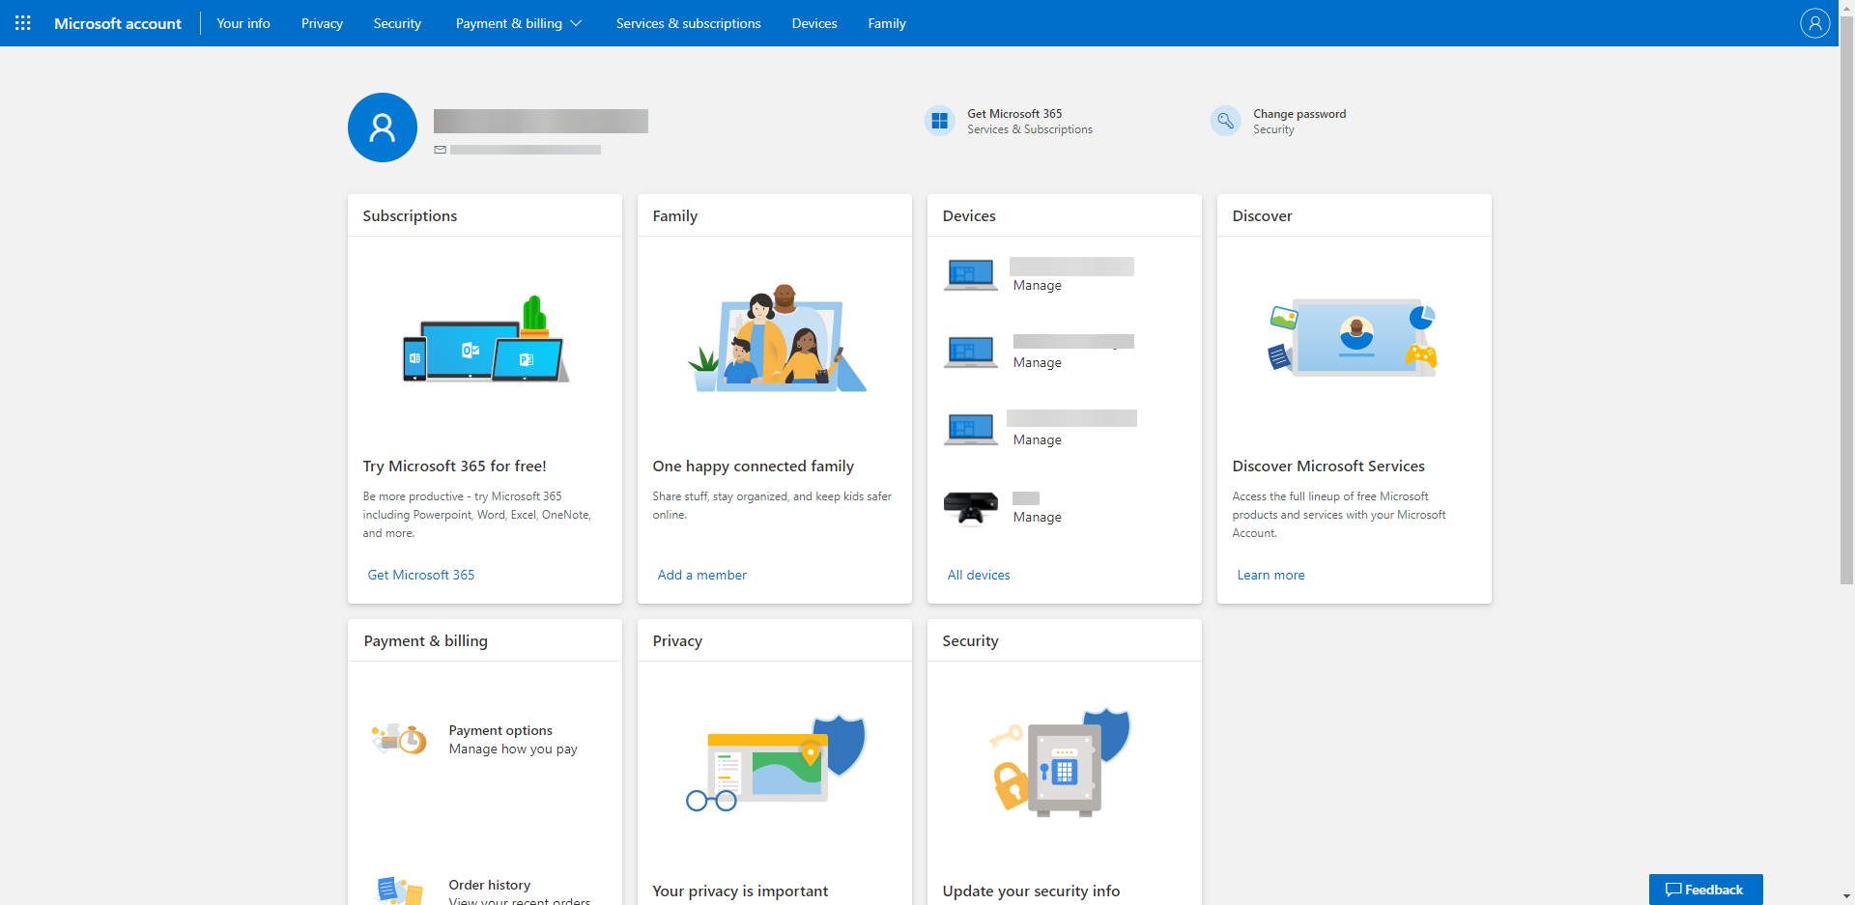The image size is (1855, 905).
Task: Open the Your info page
Action: (243, 23)
